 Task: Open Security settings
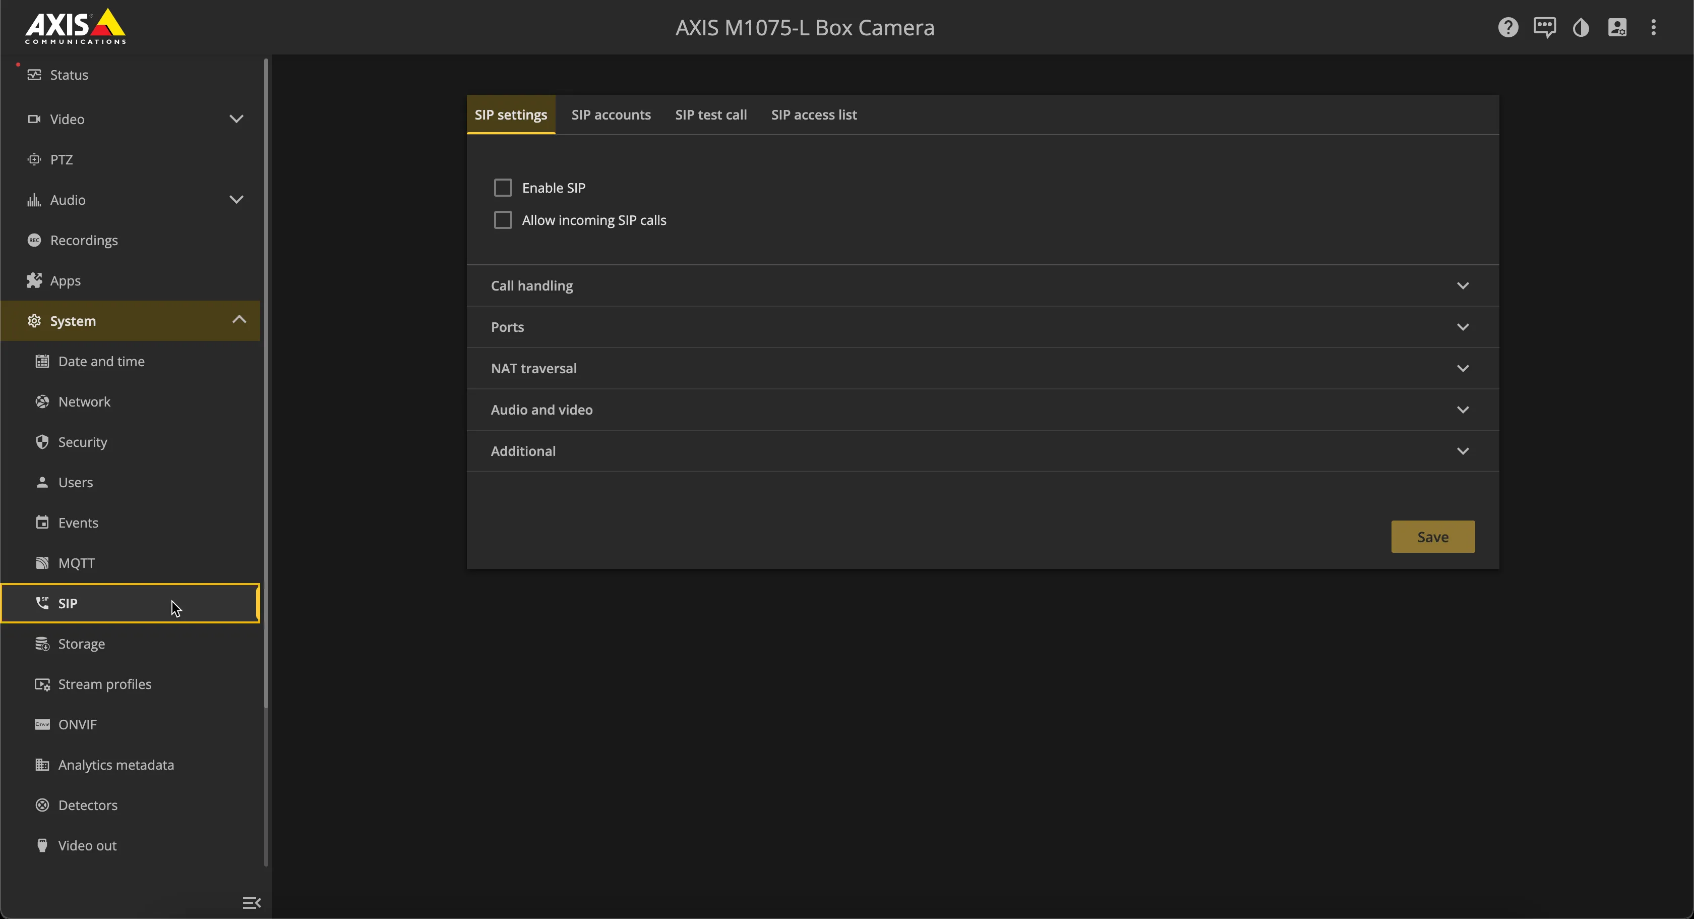tap(131, 442)
